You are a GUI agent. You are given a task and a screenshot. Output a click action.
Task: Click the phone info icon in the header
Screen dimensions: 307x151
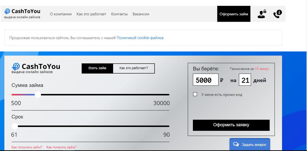coord(278,14)
